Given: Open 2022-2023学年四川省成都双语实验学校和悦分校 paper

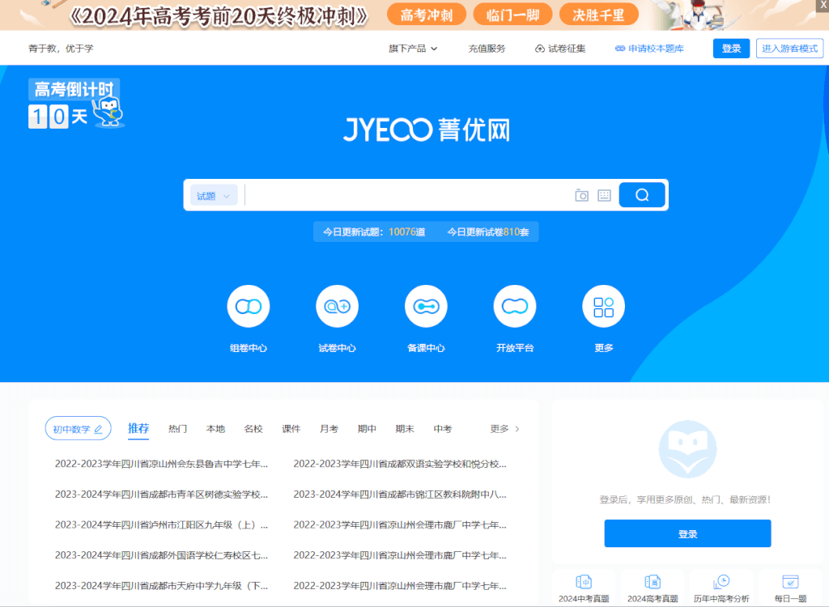Looking at the screenshot, I should [400, 464].
